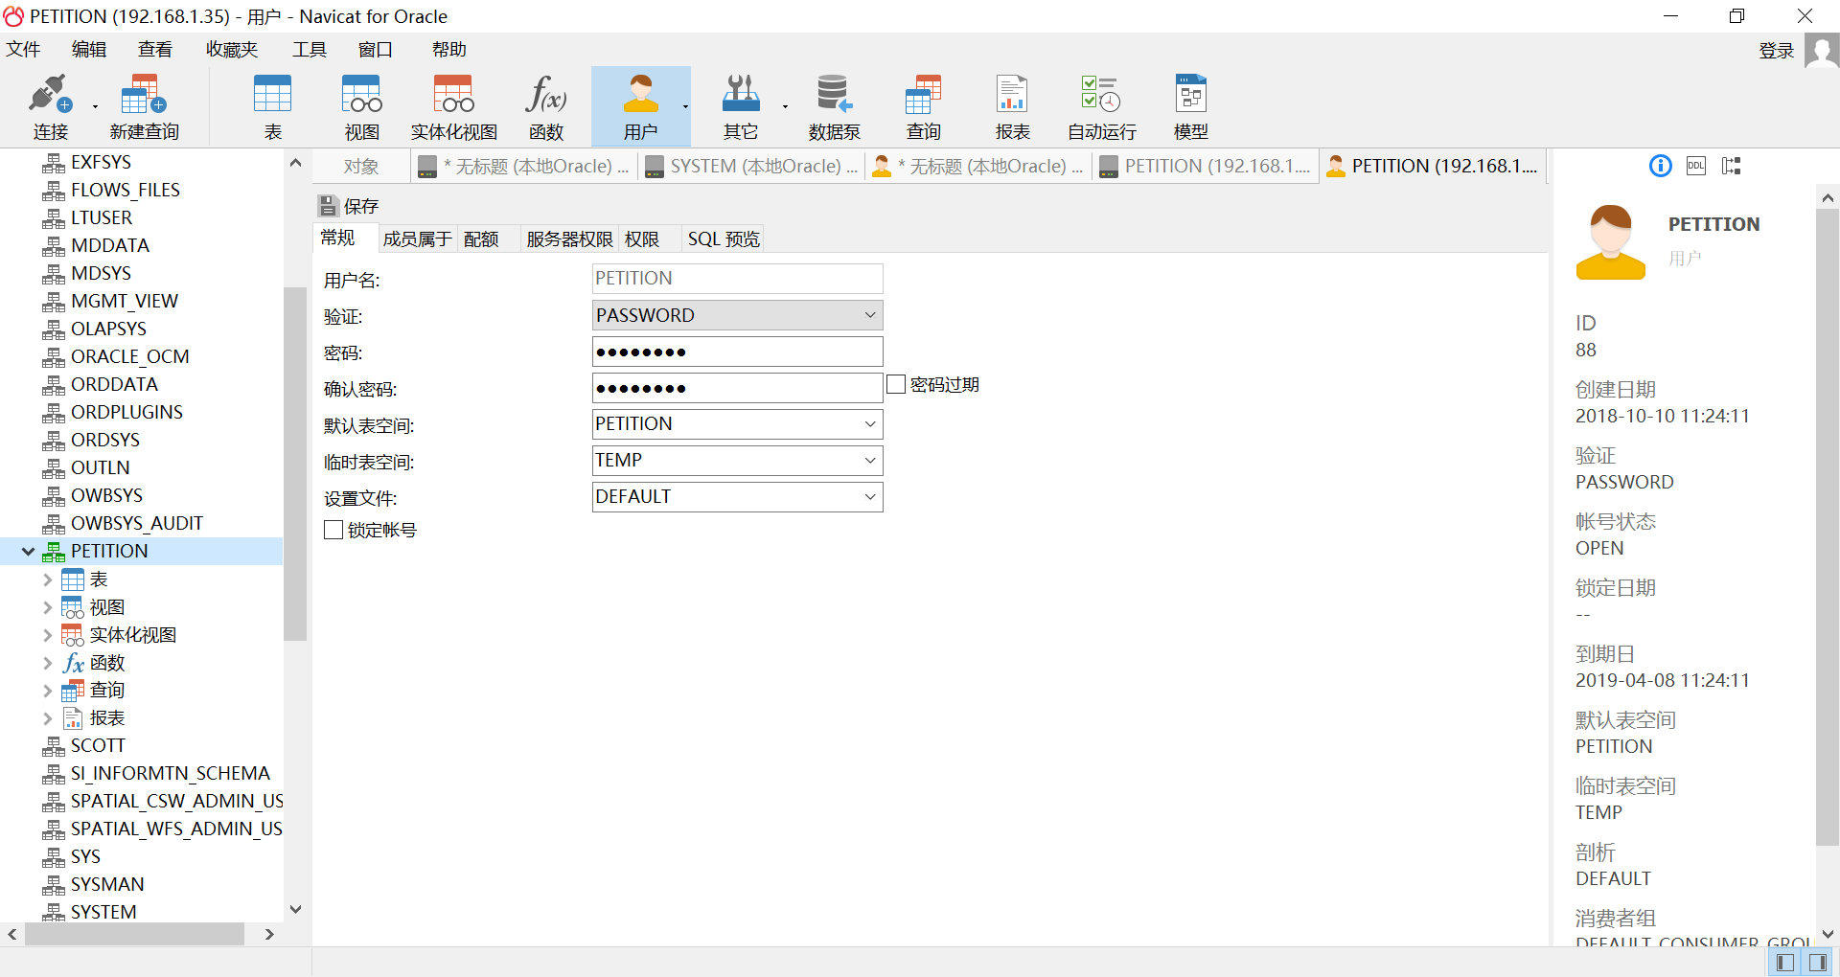Image resolution: width=1840 pixels, height=977 pixels.
Task: Click the navigation tree horizontal scrollbar
Action: (x=134, y=934)
